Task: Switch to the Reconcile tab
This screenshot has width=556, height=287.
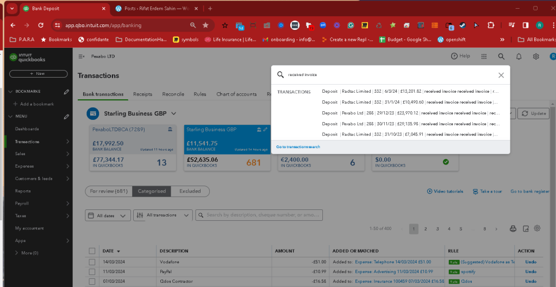Action: tap(173, 94)
